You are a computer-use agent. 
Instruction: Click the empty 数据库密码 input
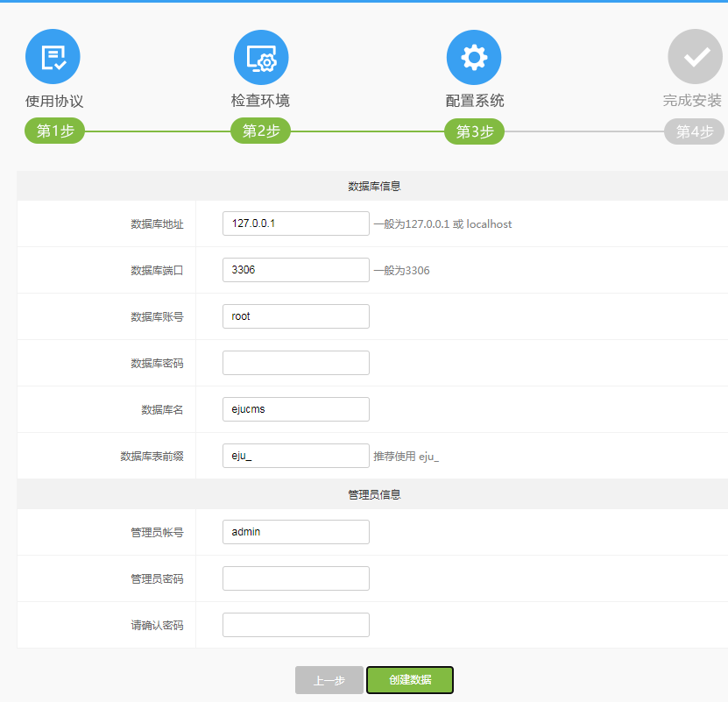[296, 363]
